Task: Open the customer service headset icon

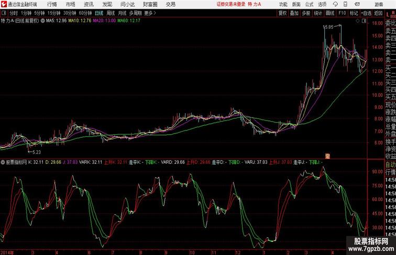Action: pyautogui.click(x=335, y=4)
